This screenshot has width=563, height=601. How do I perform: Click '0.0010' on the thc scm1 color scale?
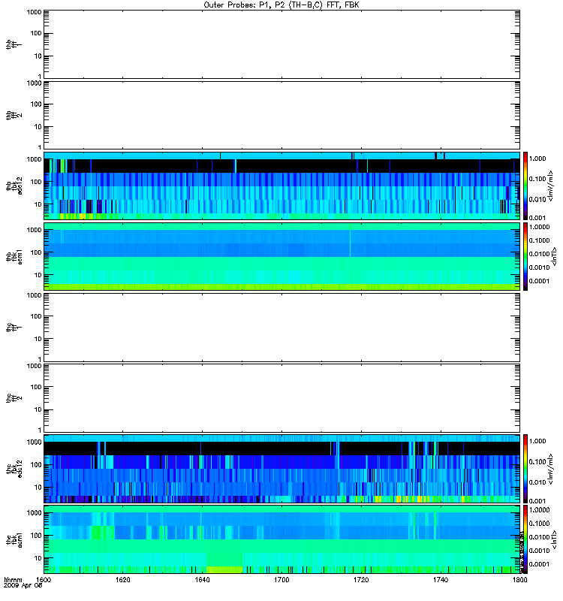pos(539,551)
